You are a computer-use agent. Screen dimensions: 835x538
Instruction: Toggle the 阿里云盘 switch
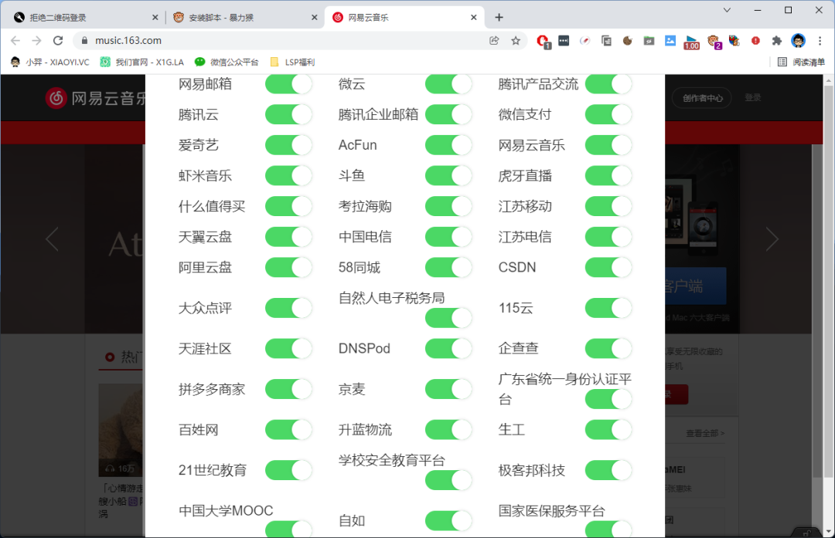[x=288, y=267]
